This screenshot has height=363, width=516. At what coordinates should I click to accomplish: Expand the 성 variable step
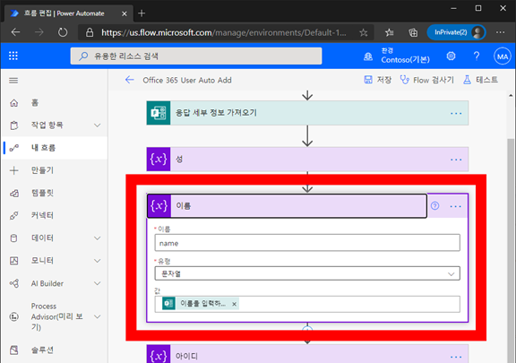[x=307, y=160]
